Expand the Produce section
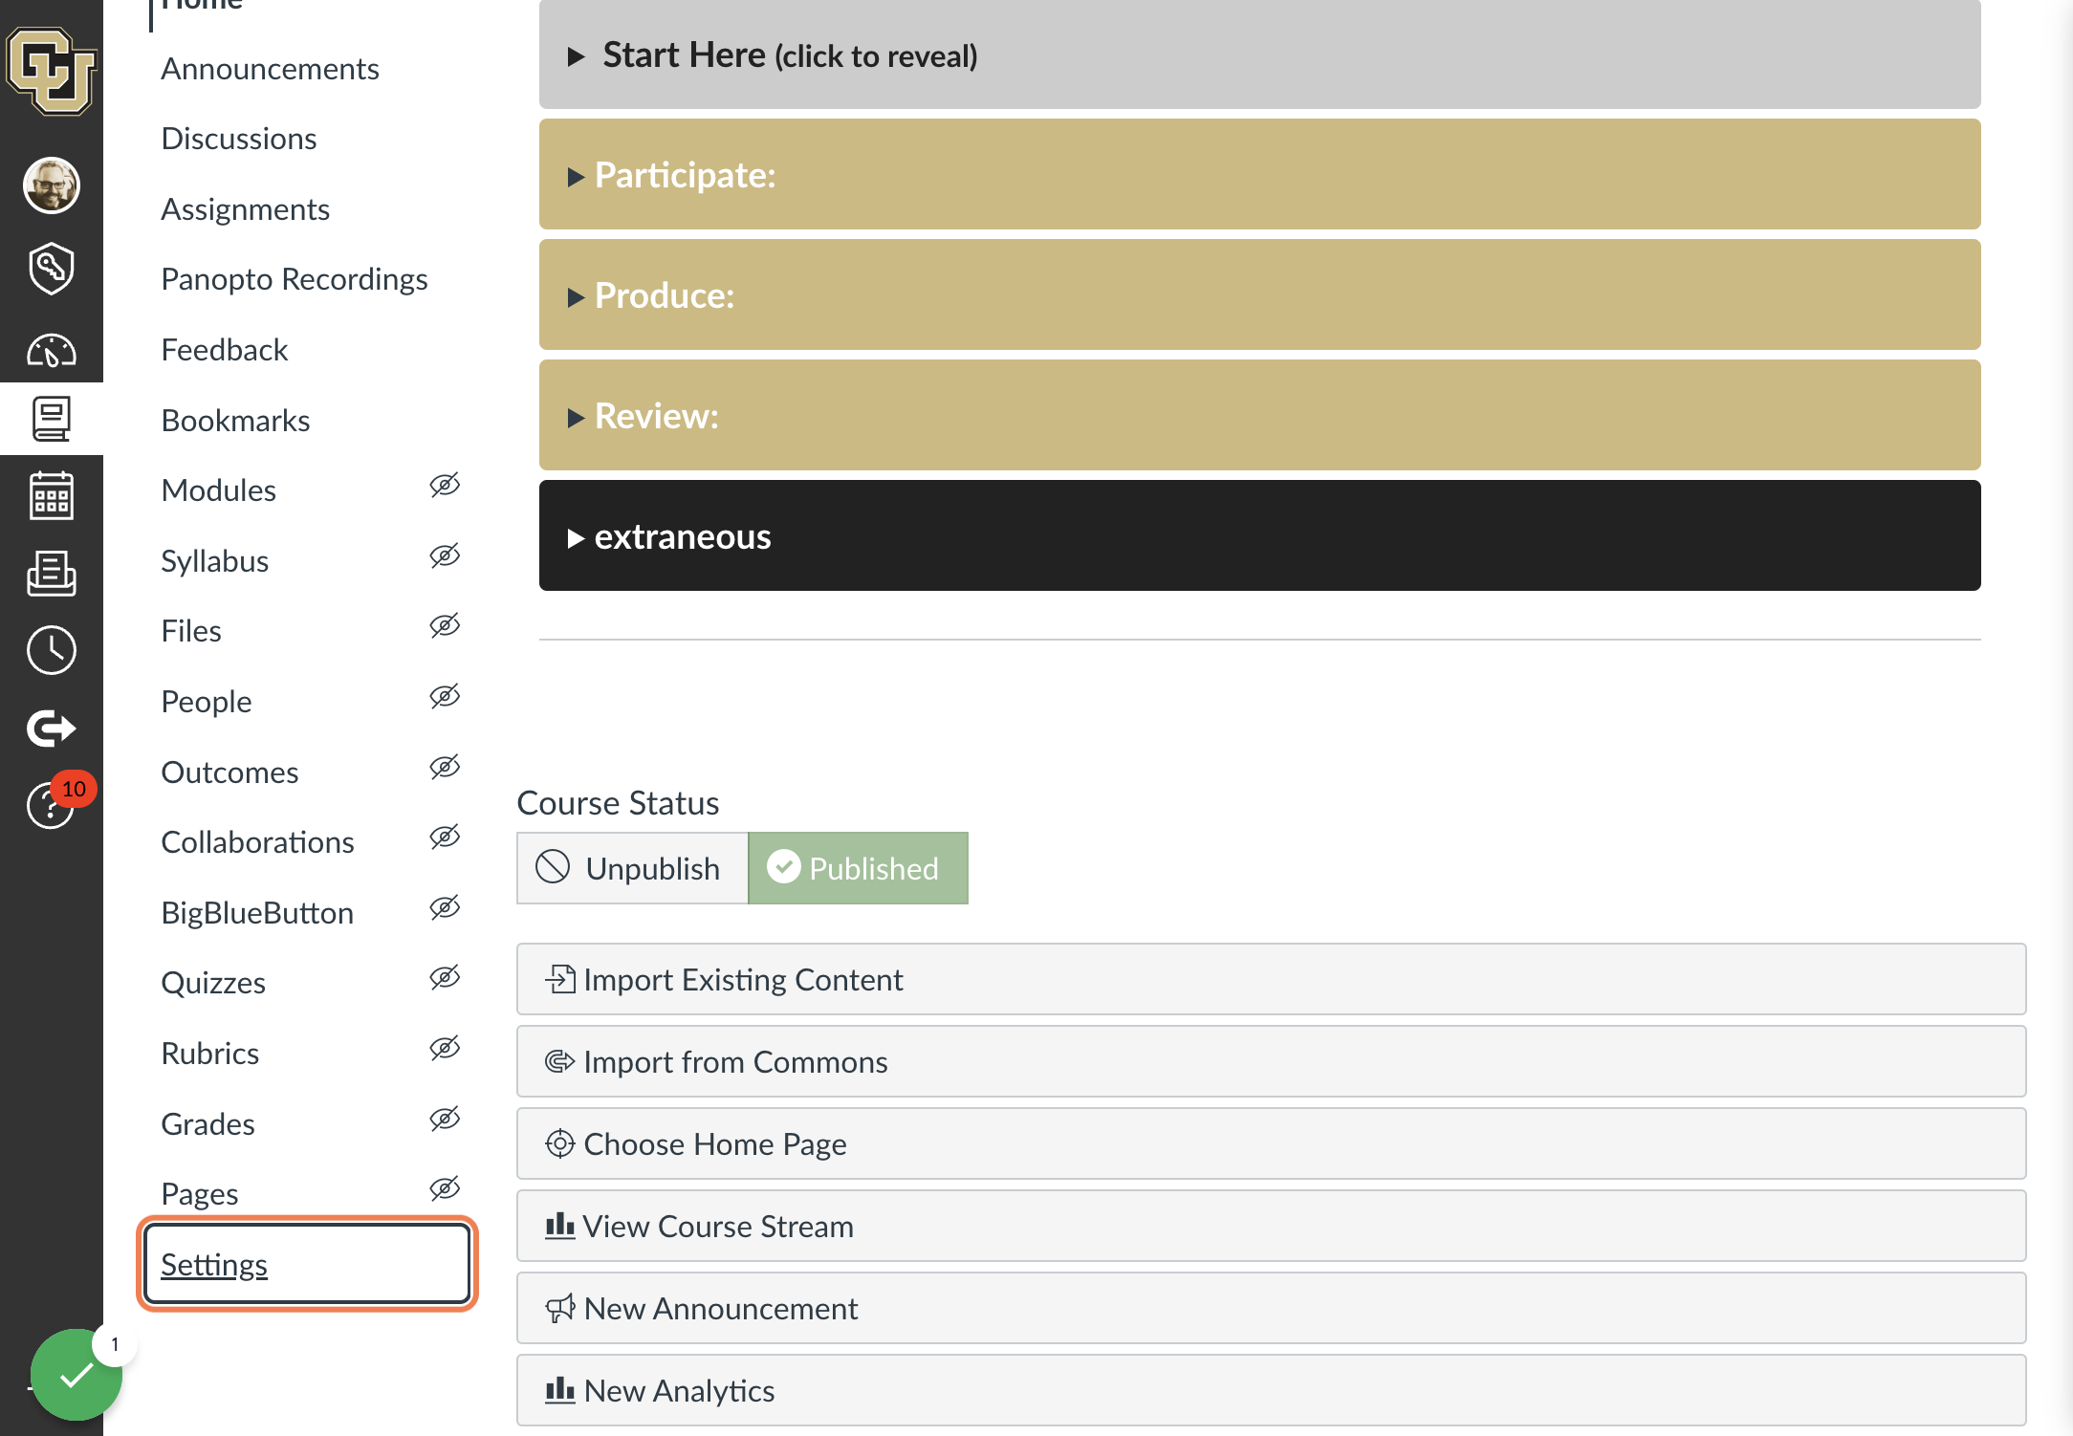 click(1259, 294)
